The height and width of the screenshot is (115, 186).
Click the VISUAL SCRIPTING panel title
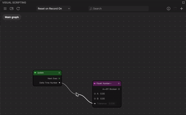pyautogui.click(x=14, y=2)
